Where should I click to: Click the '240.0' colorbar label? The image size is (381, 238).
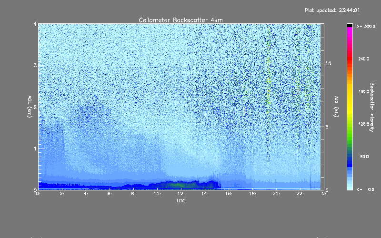[364, 59]
